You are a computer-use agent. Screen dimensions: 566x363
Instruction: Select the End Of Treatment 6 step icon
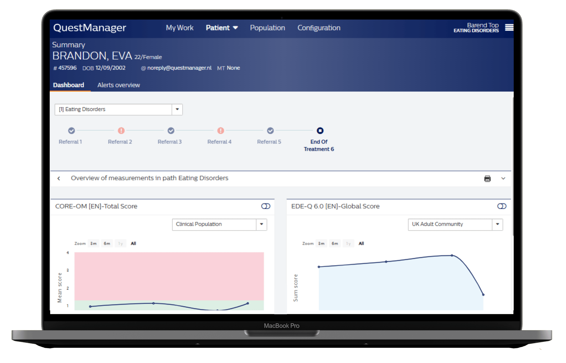pyautogui.click(x=320, y=131)
